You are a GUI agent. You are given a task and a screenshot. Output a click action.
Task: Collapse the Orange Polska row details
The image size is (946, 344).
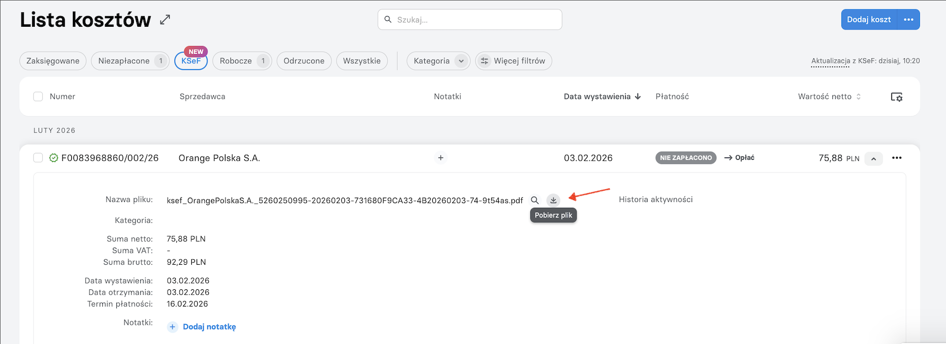[x=873, y=158]
